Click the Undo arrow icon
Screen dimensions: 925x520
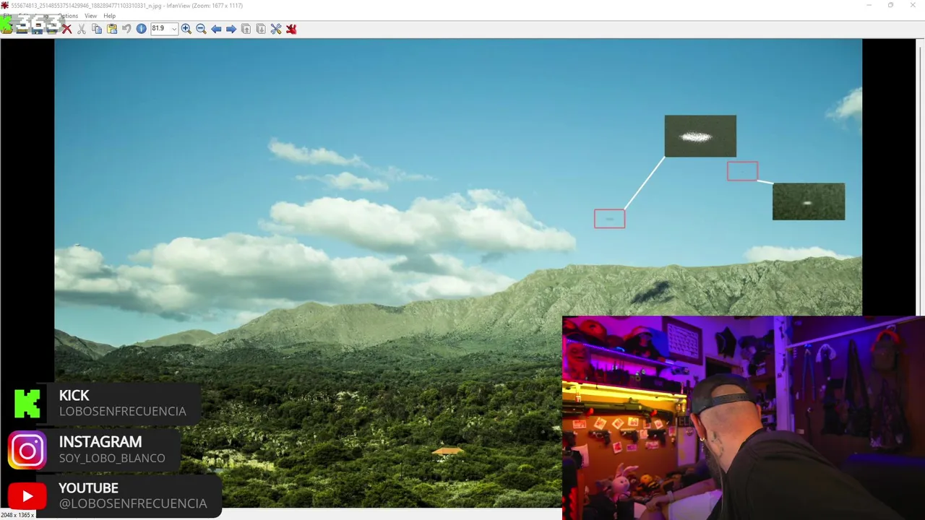click(x=126, y=29)
